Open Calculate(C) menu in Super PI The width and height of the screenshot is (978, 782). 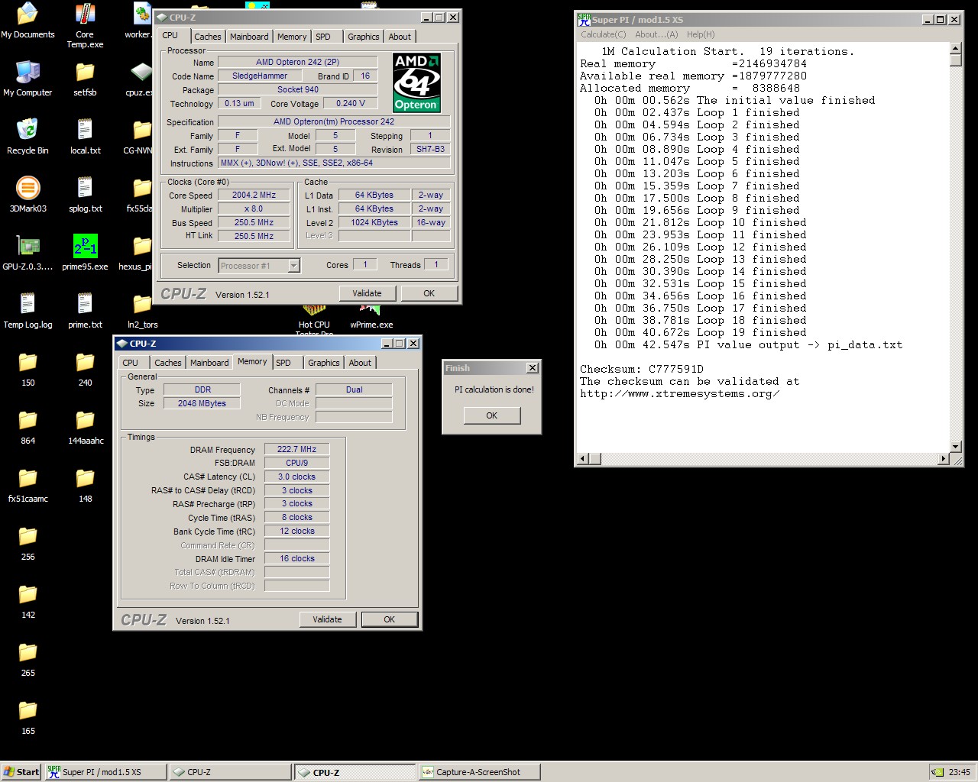(x=603, y=34)
